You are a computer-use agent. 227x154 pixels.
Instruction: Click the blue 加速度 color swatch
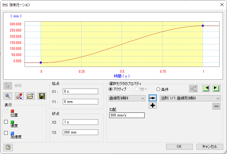click(x=12, y=133)
